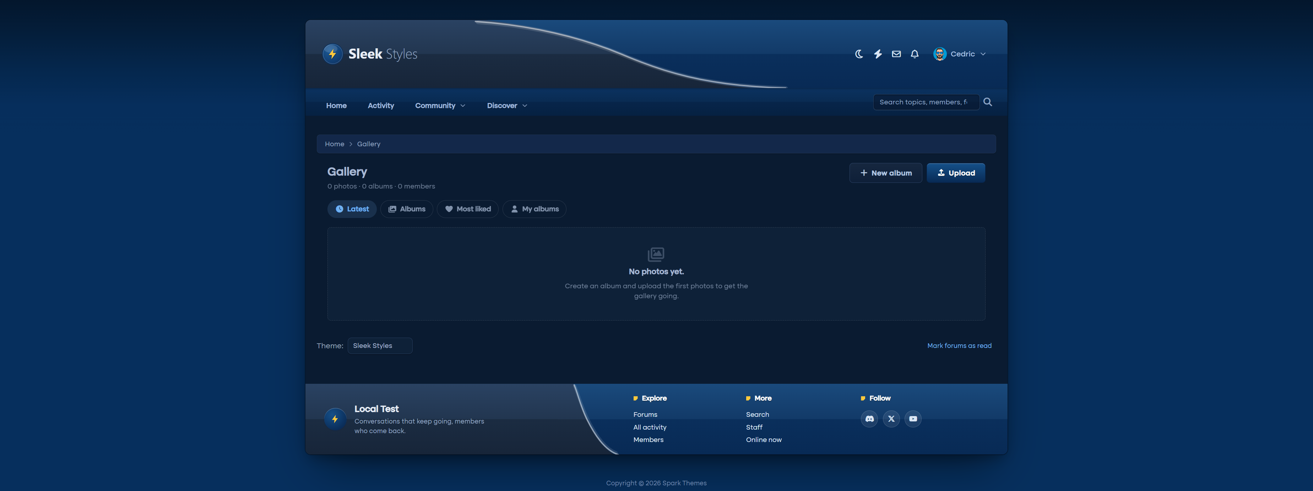Image resolution: width=1313 pixels, height=491 pixels.
Task: Expand the Cedric user menu chevron
Action: 983,54
